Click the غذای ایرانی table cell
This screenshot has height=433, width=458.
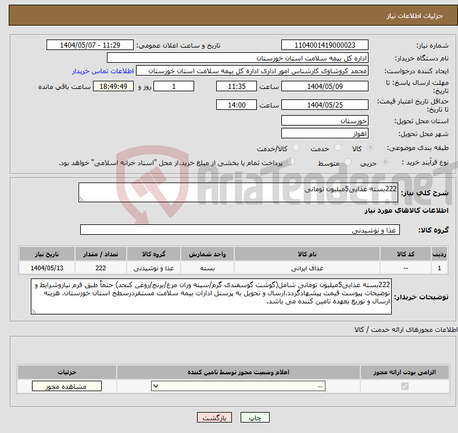[x=307, y=268]
